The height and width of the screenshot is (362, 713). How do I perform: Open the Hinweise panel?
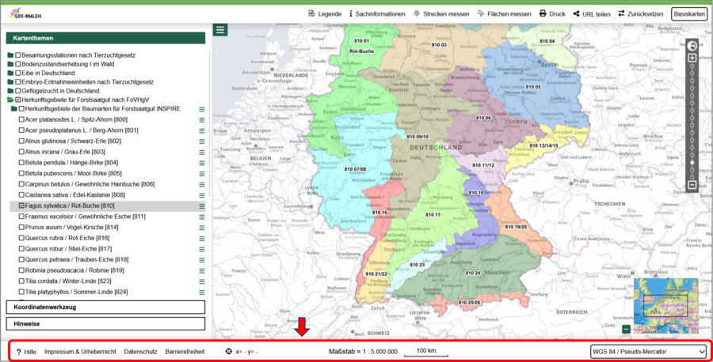[105, 323]
